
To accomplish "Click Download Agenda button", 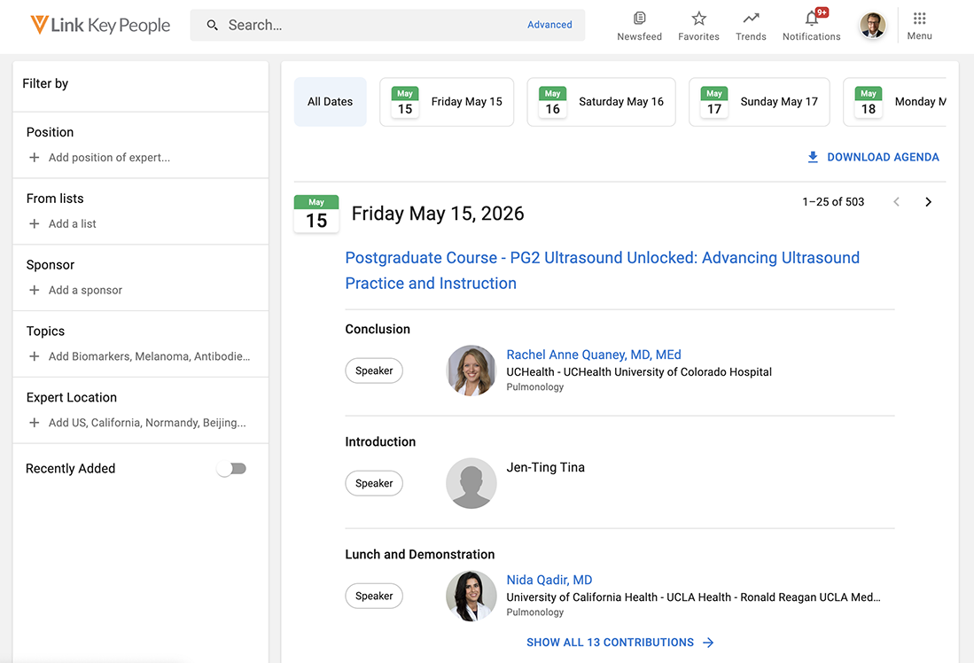I will click(x=873, y=157).
